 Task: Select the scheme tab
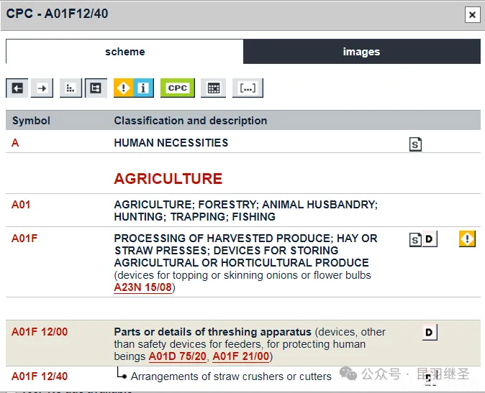coord(124,52)
